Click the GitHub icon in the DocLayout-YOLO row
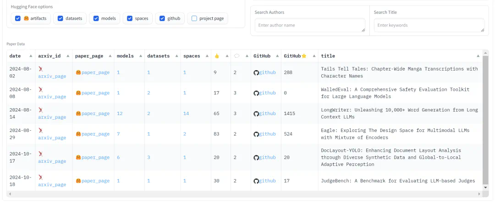The width and height of the screenshot is (495, 204). pos(256,158)
